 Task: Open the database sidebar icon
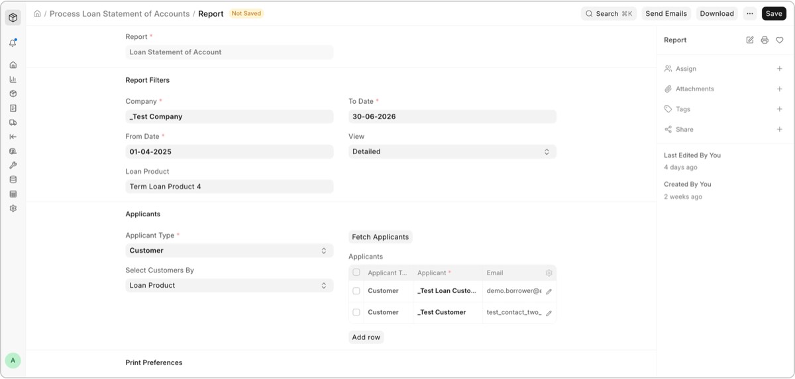(x=13, y=180)
